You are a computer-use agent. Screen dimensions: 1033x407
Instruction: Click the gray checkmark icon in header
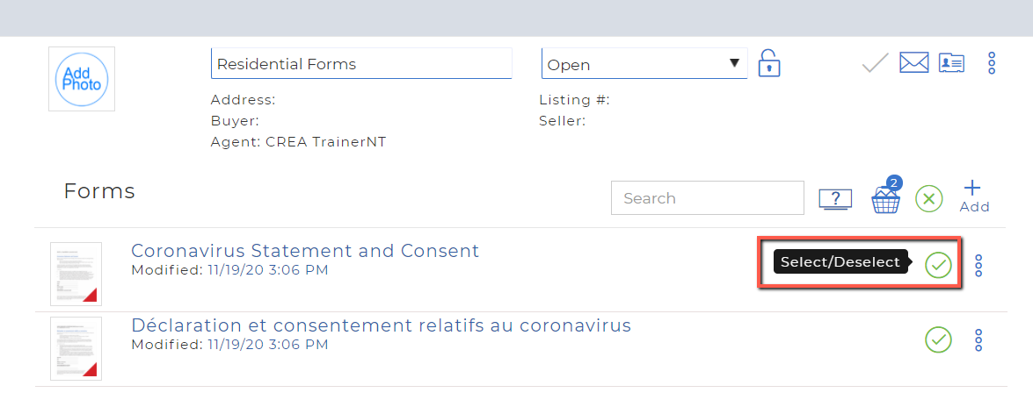[x=876, y=62]
